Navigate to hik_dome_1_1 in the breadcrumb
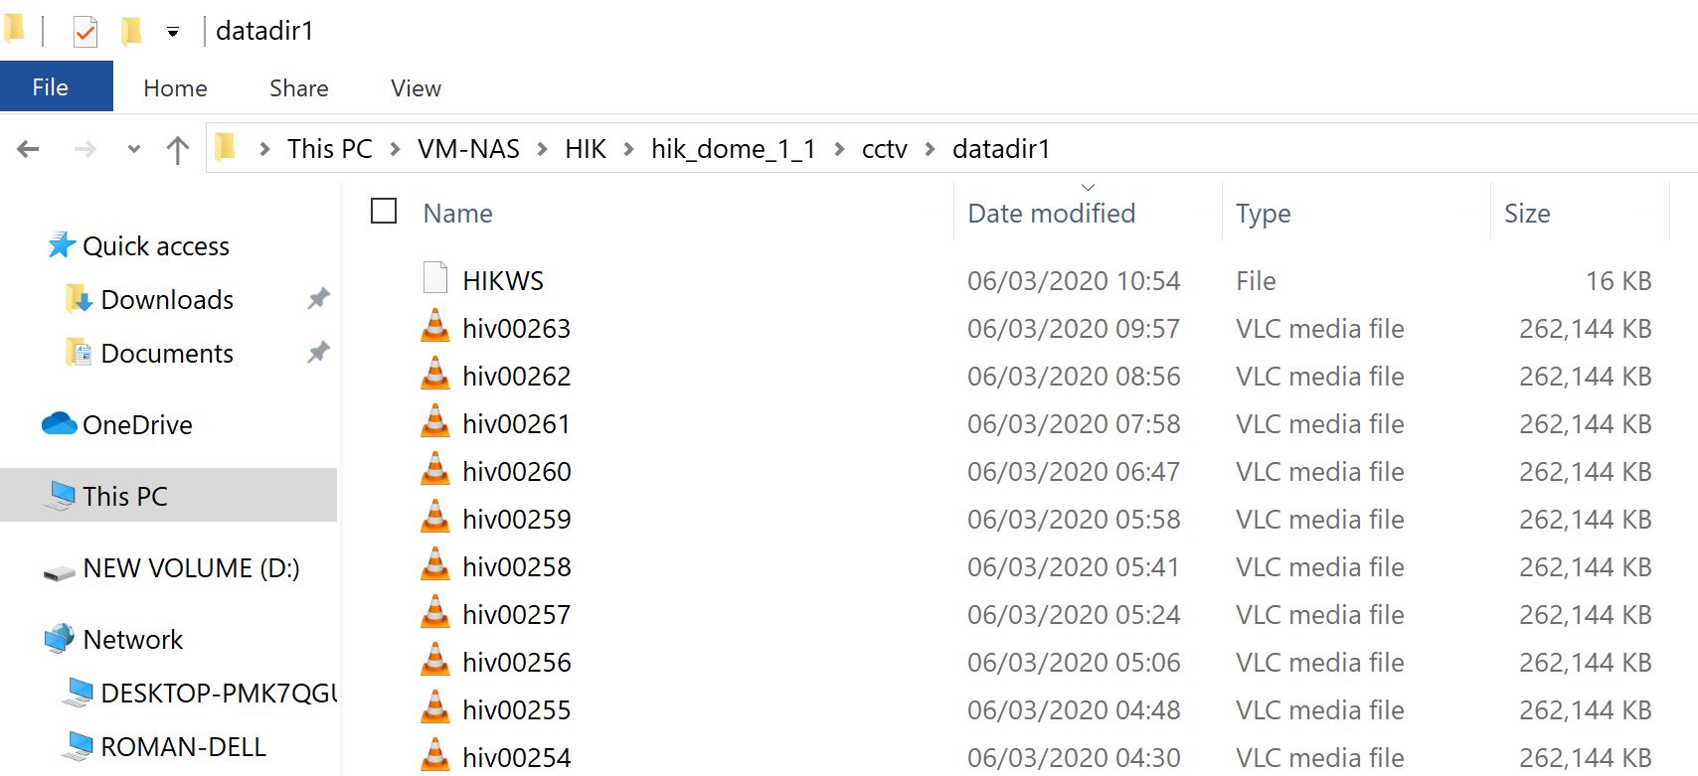The height and width of the screenshot is (776, 1698). [733, 149]
